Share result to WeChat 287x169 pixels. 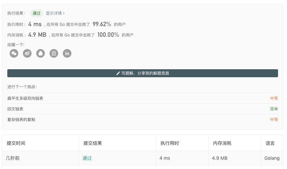[x=14, y=53]
